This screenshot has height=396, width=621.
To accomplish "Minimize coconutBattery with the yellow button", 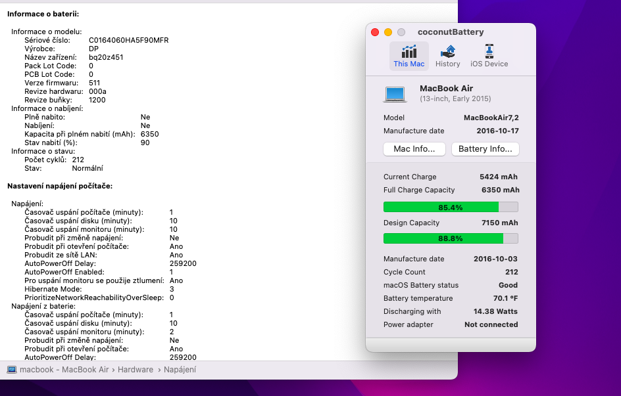I will (388, 32).
